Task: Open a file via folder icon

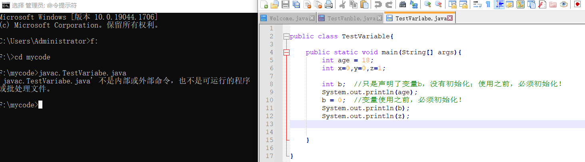Action: pos(275,4)
